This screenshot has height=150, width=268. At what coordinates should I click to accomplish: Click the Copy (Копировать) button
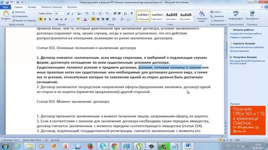[20, 16]
